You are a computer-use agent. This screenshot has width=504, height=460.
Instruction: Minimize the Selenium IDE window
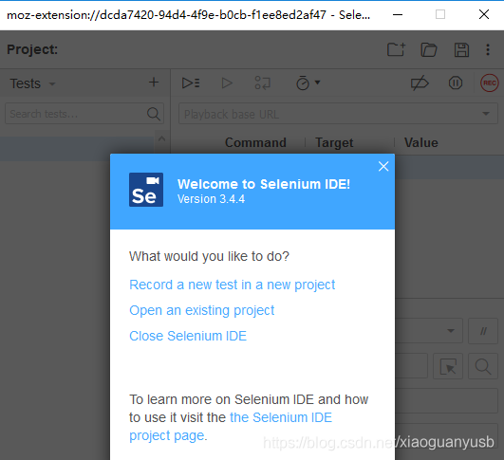click(398, 15)
